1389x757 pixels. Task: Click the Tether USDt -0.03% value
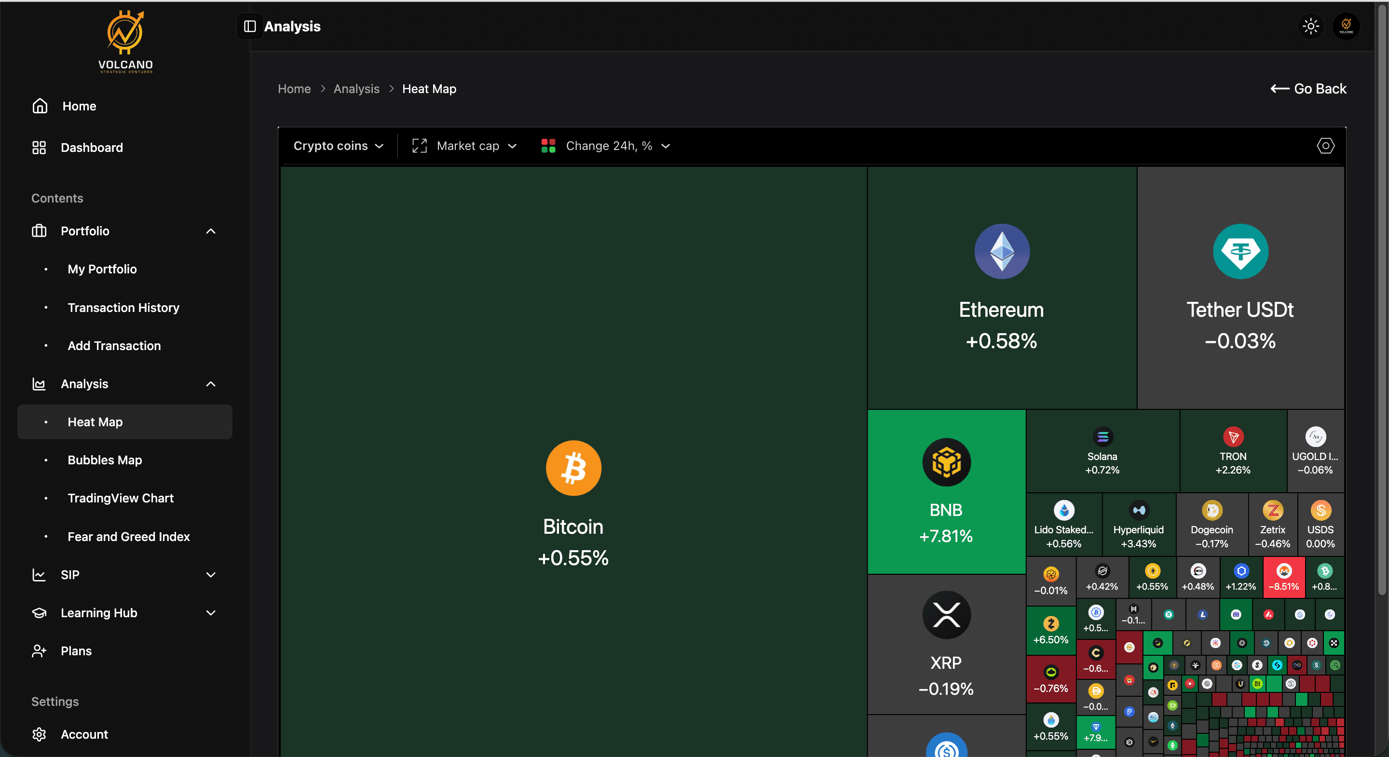click(1240, 341)
